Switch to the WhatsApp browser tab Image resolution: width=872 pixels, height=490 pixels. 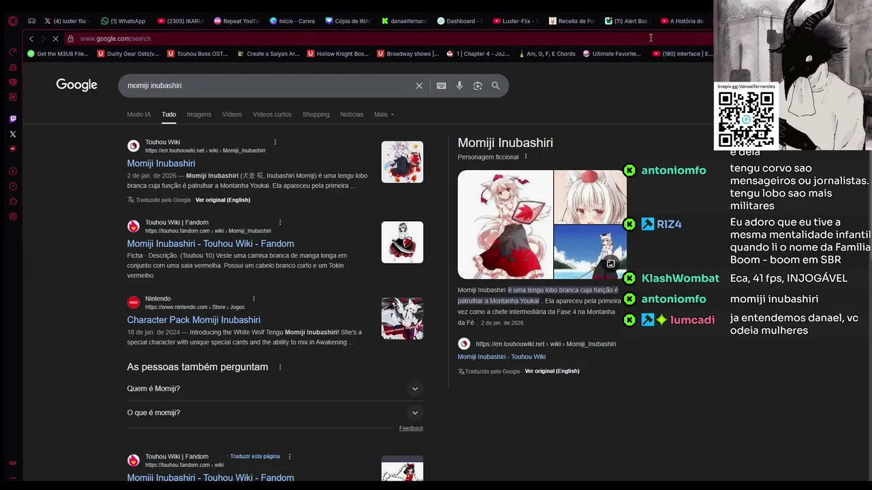[x=123, y=21]
